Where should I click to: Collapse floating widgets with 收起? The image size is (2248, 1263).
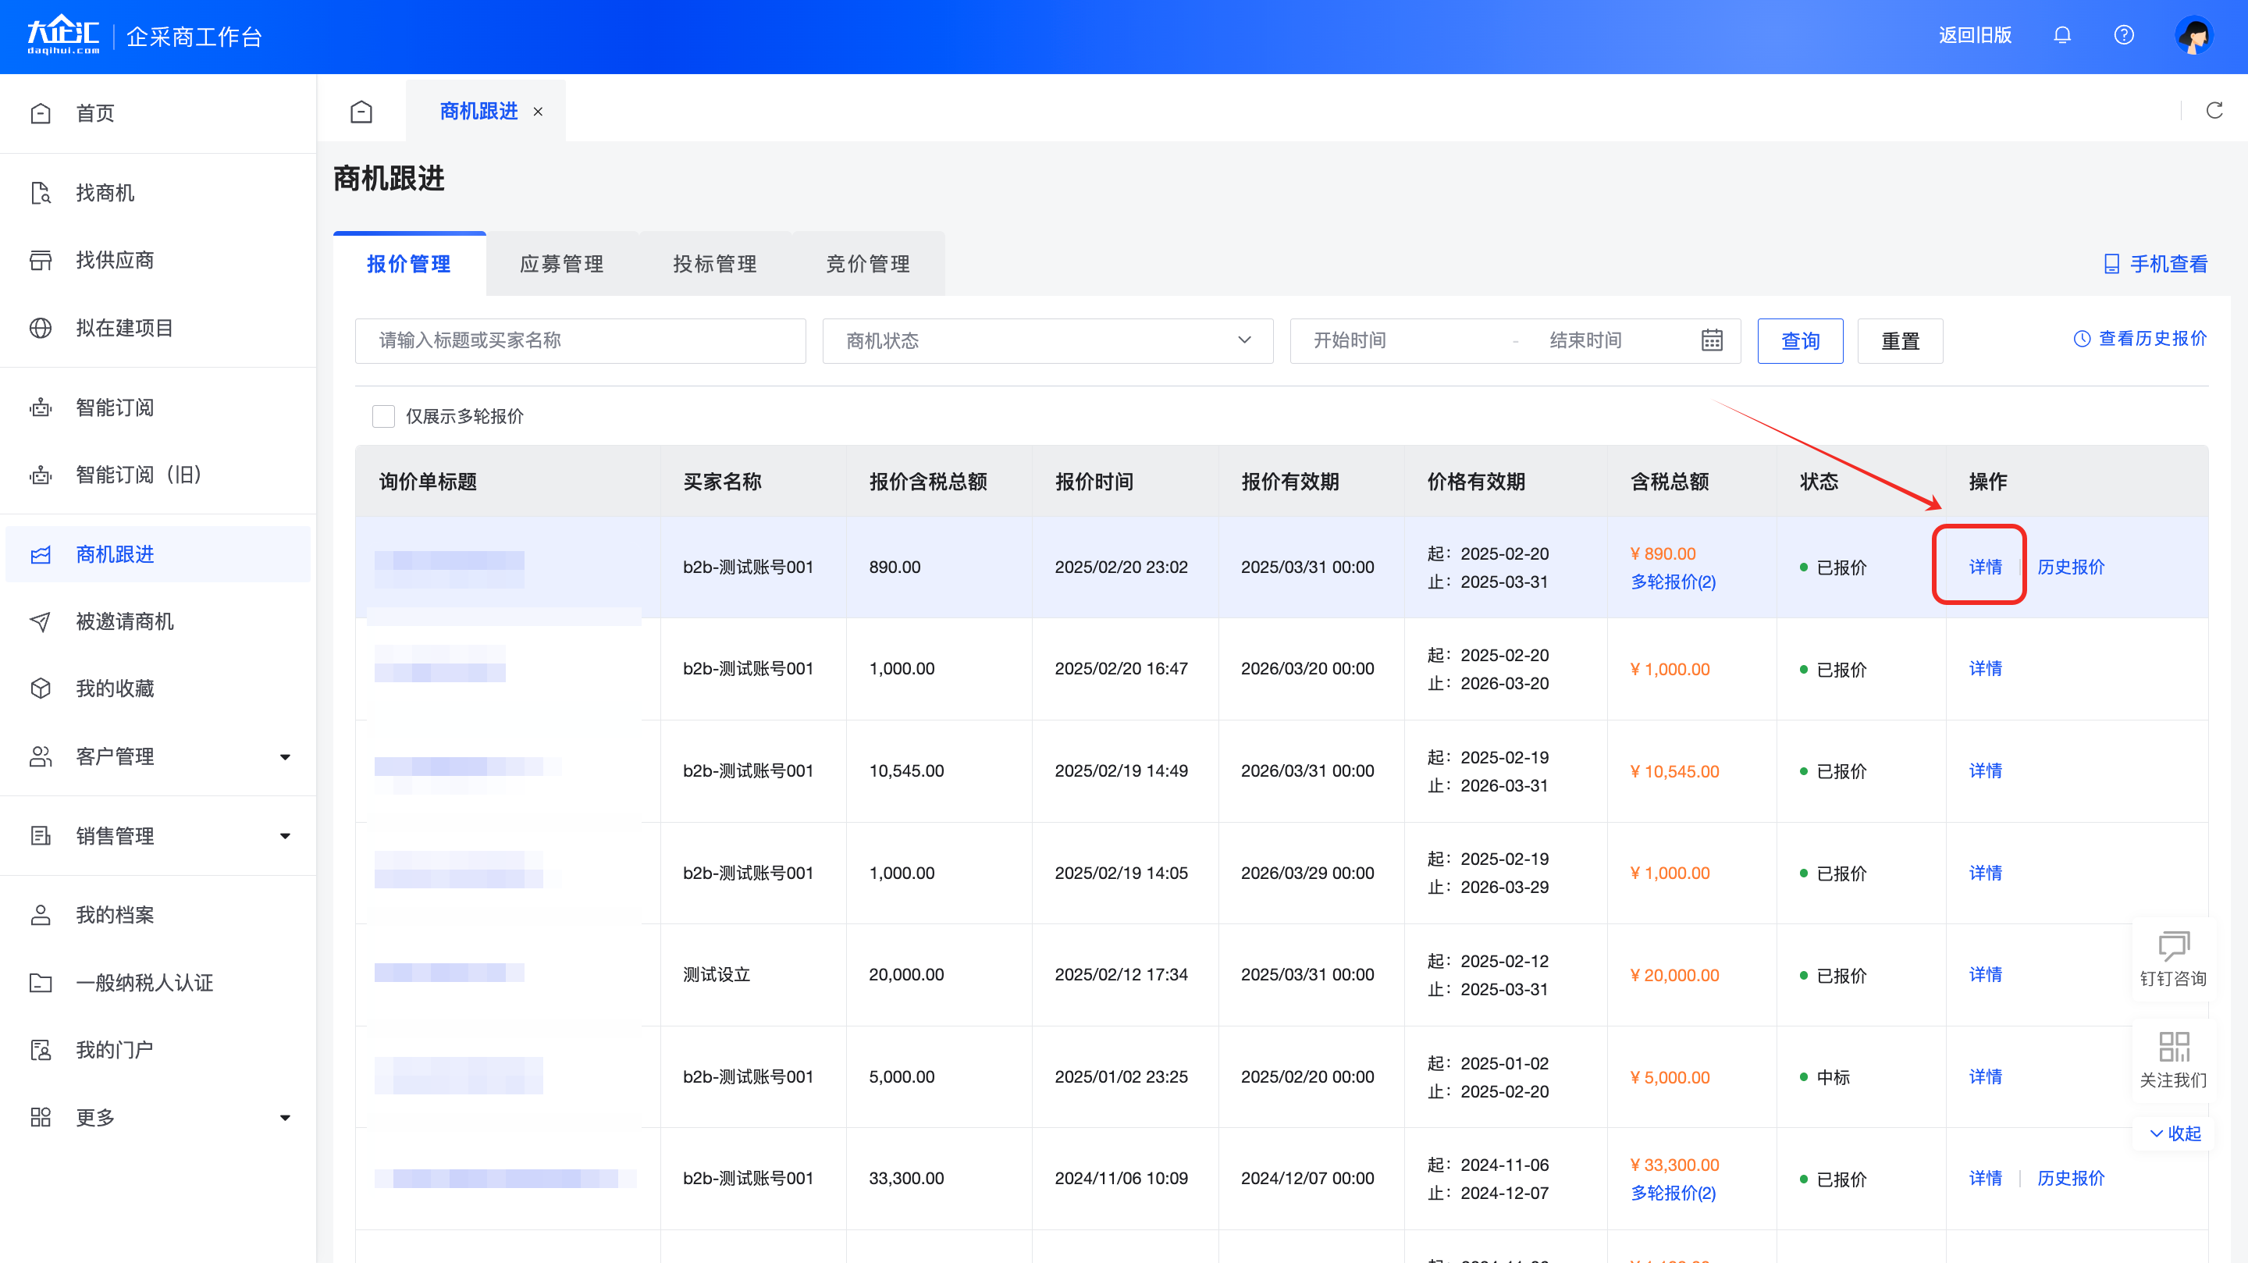click(2175, 1133)
